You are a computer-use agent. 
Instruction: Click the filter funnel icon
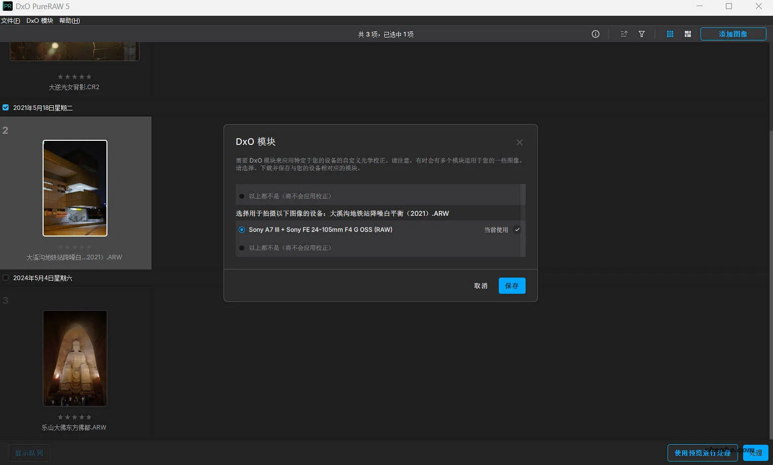(641, 34)
